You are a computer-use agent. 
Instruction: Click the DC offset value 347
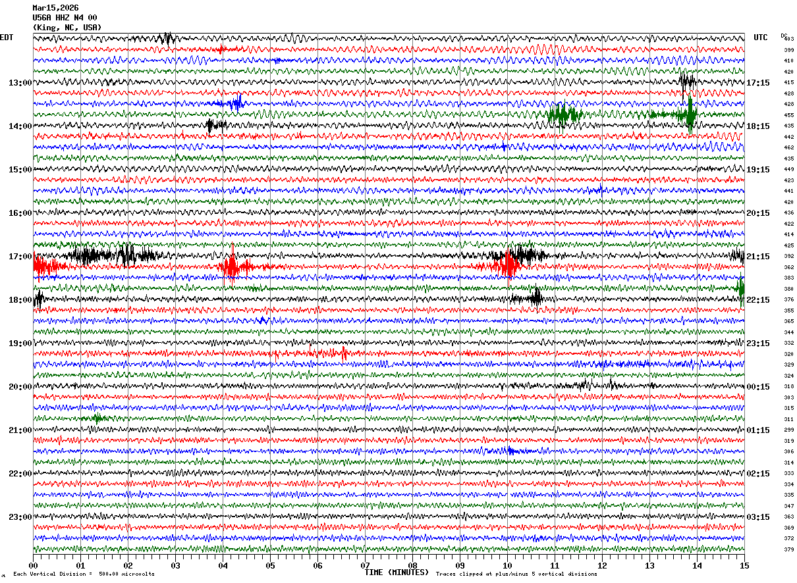click(788, 506)
